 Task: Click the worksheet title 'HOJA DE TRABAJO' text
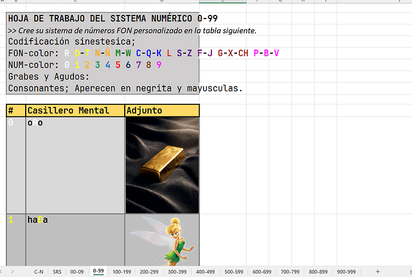(x=113, y=19)
